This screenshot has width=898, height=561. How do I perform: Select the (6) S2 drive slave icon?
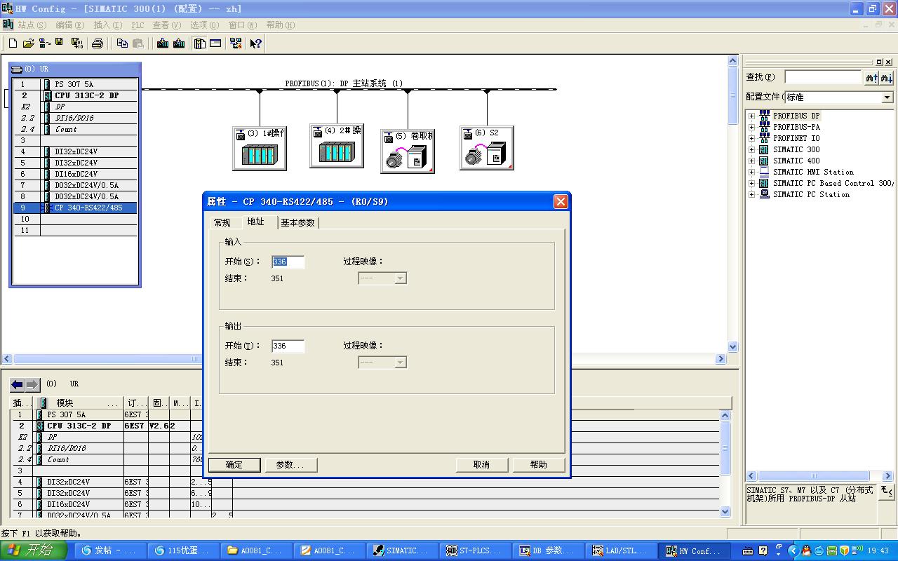coord(487,147)
